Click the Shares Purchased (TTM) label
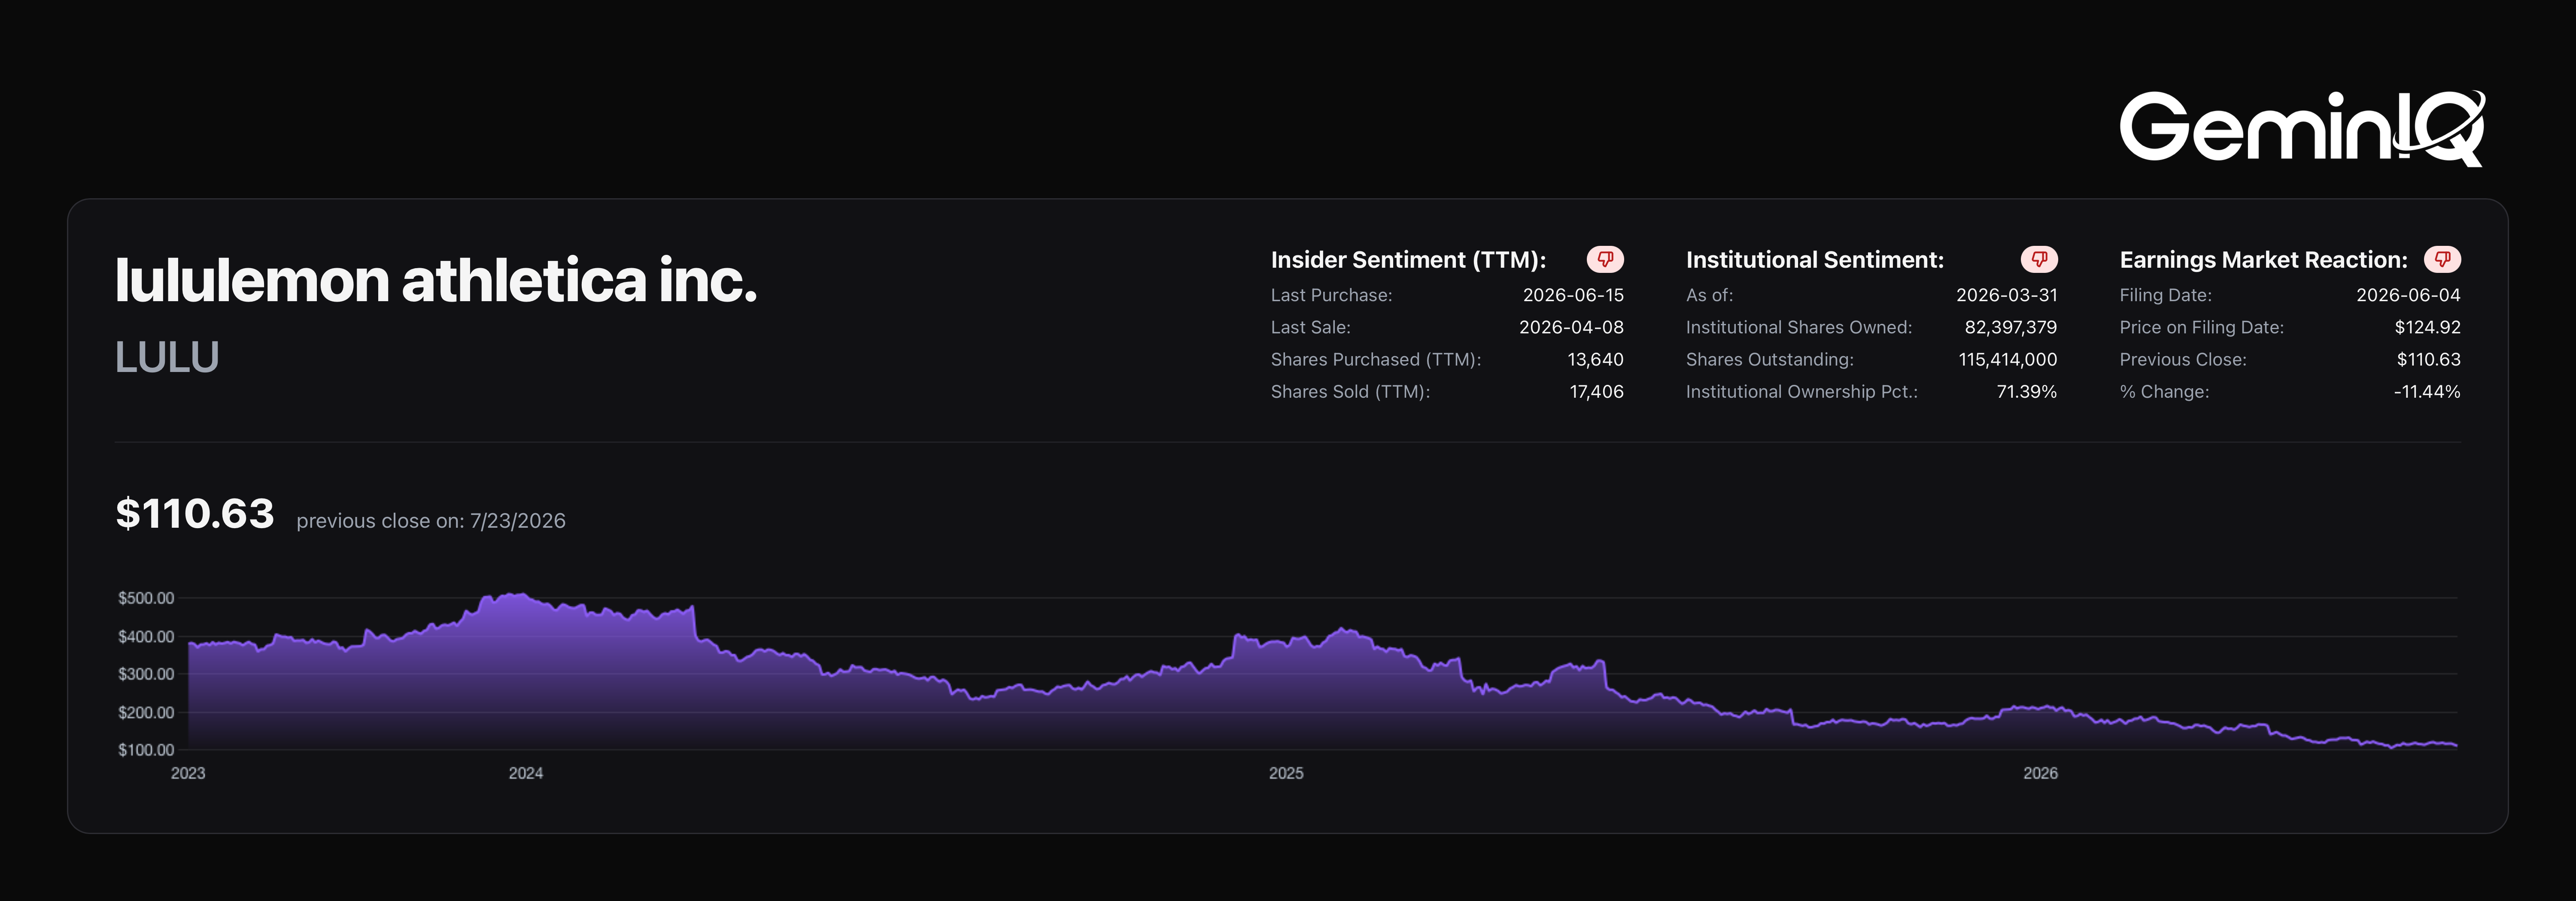This screenshot has height=901, width=2576. pos(1375,359)
